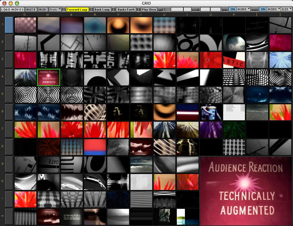Viewport: 293px width, 226px height.
Task: Select the row 6 side button
Action: coord(9,112)
